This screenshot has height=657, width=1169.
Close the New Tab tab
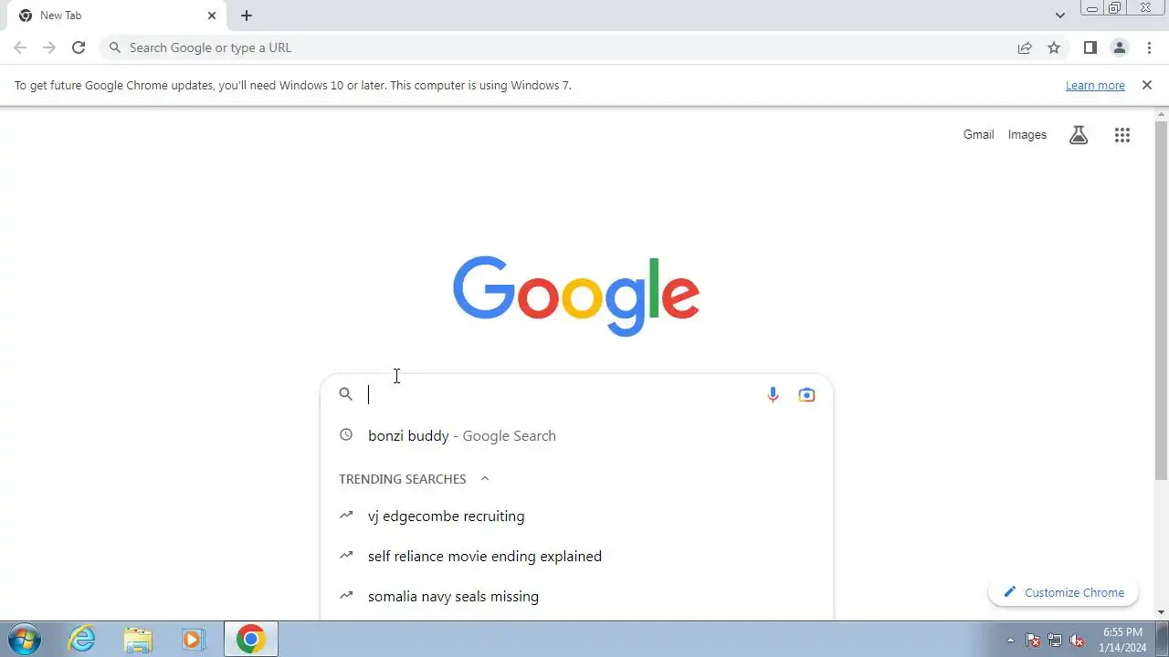212,16
